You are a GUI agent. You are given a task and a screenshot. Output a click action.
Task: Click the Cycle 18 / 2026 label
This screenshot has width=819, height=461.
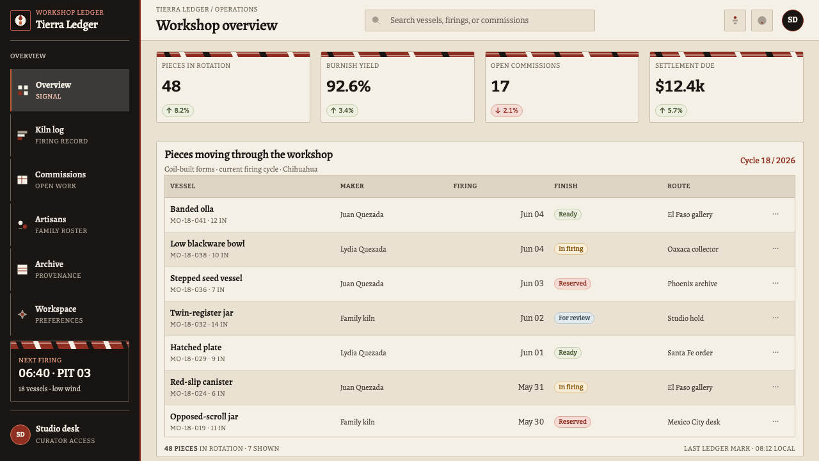click(x=768, y=161)
